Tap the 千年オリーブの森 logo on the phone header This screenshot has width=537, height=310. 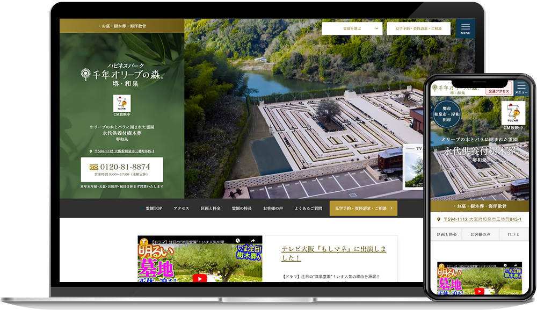456,89
